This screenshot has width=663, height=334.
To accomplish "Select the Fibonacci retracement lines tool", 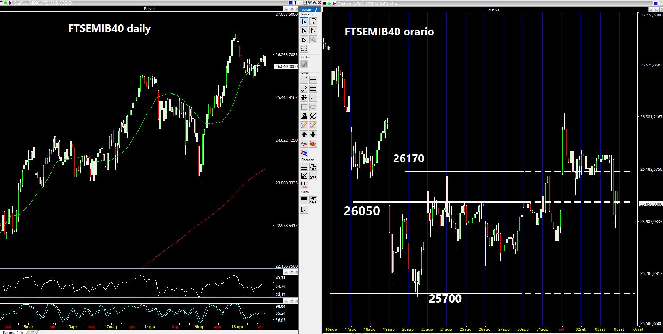I will tap(304, 167).
